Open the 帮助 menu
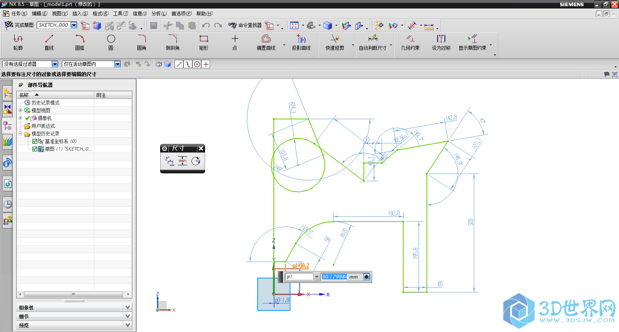Image resolution: width=619 pixels, height=332 pixels. tap(204, 14)
